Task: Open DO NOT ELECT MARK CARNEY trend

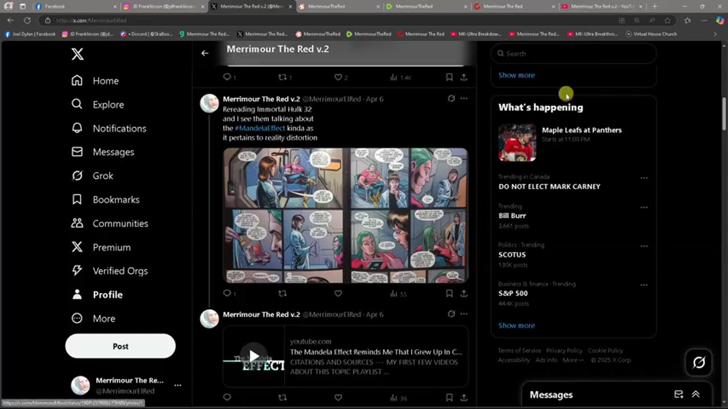Action: click(549, 186)
